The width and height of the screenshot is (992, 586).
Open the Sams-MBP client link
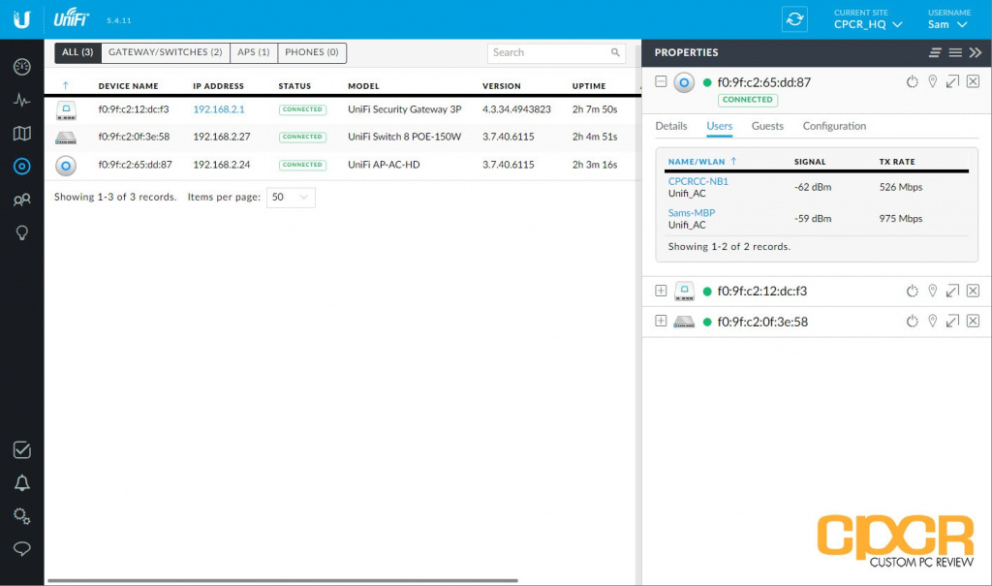692,213
